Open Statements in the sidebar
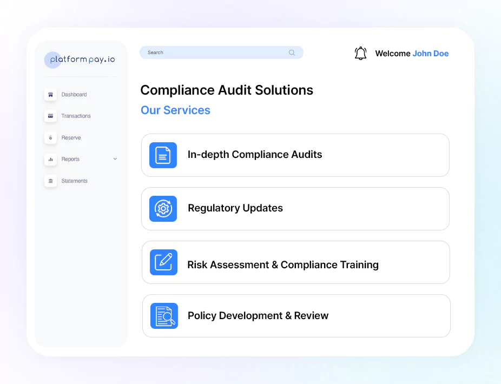501x384 pixels. point(75,181)
